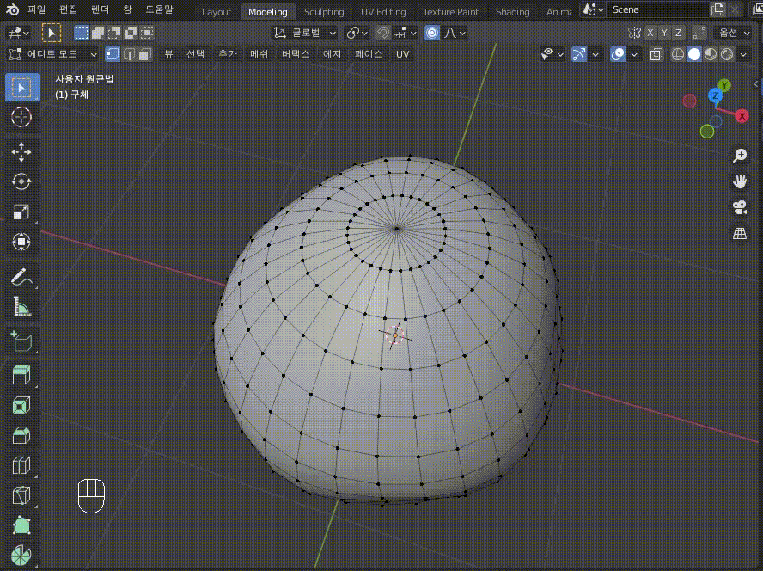This screenshot has height=571, width=763.
Task: Select the Scale tool
Action: point(21,212)
